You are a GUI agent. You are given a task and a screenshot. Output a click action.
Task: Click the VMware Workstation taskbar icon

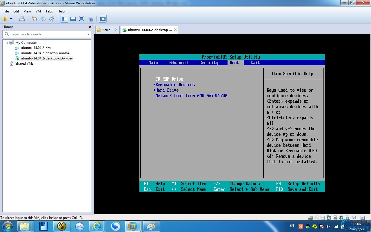132,226
